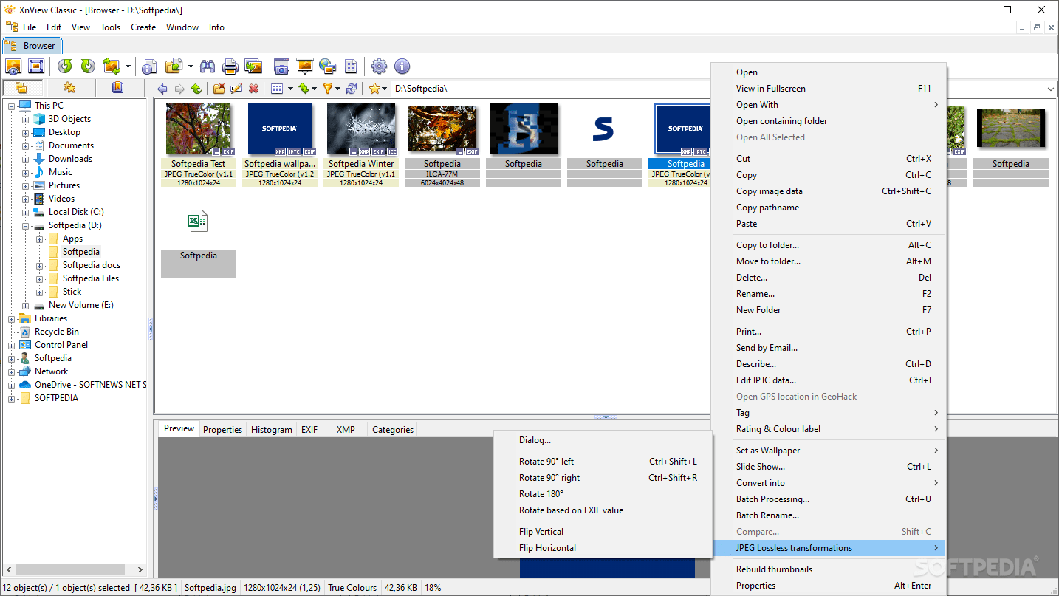The width and height of the screenshot is (1059, 596).
Task: Show the favorites star panel tab
Action: coord(69,88)
